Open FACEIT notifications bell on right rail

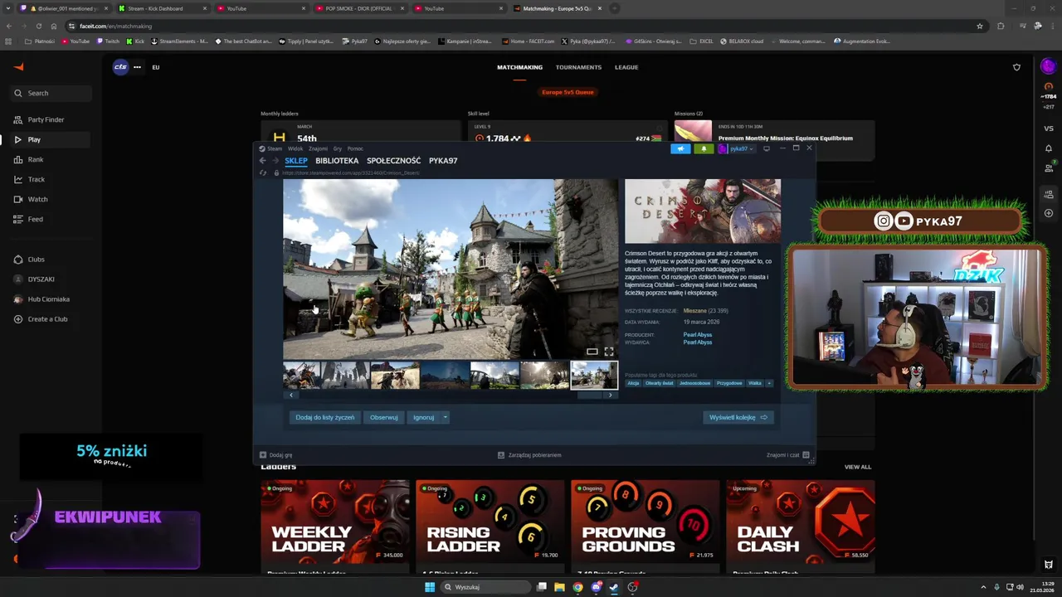coord(1049,148)
